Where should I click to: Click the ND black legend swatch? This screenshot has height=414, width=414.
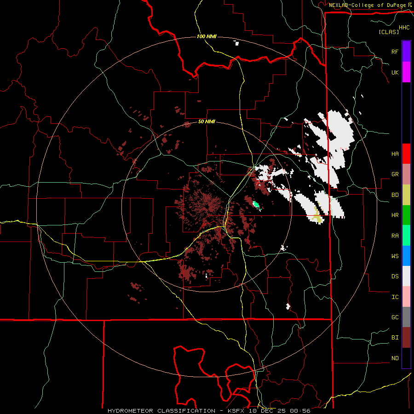tap(406, 358)
